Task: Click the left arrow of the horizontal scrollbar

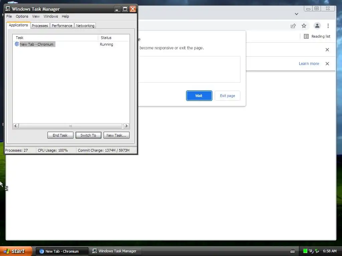Action: click(x=15, y=126)
